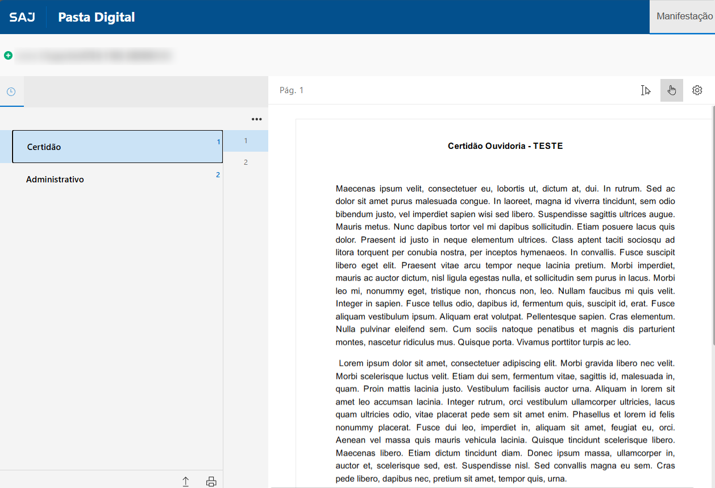Open the clock history tab

click(x=11, y=91)
